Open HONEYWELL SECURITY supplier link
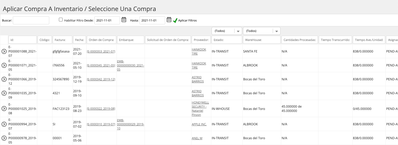 click(x=200, y=108)
